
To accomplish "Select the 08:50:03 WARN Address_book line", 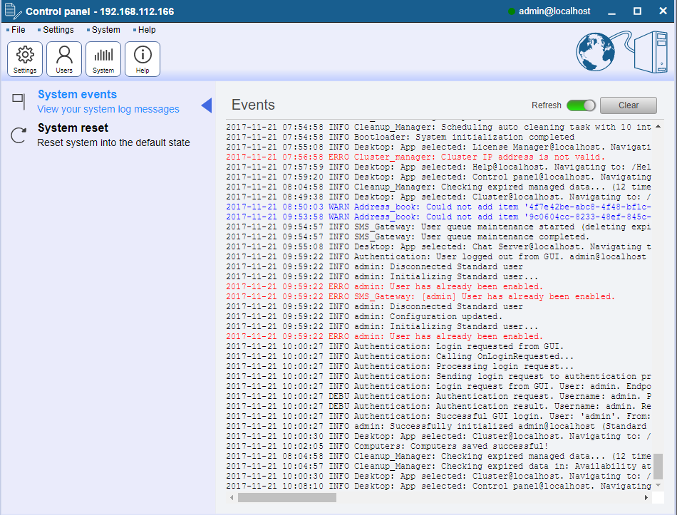I will point(439,207).
